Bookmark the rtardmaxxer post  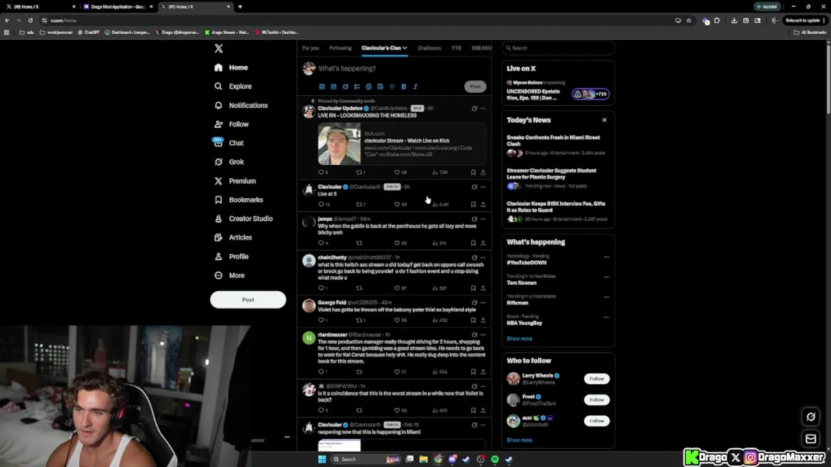coord(473,372)
